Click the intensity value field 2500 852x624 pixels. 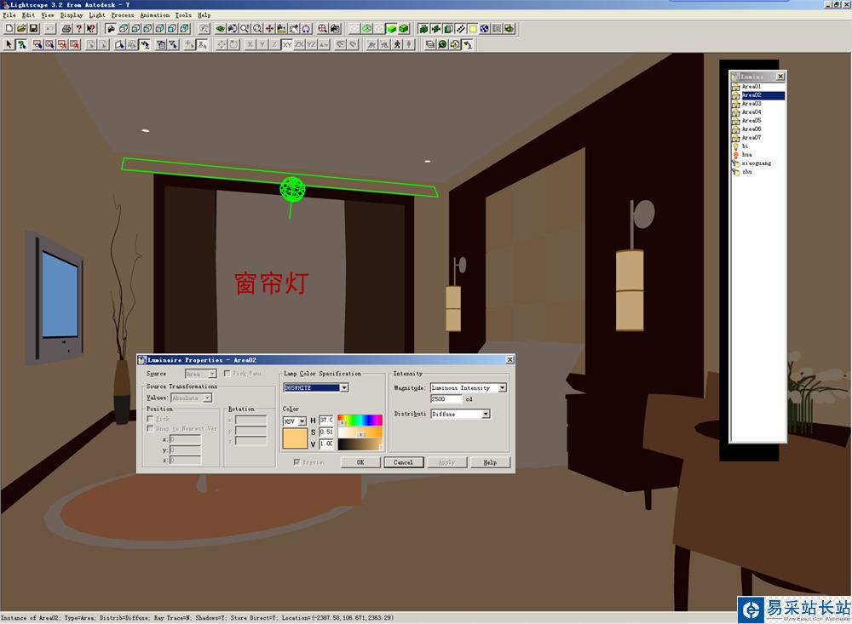[446, 398]
